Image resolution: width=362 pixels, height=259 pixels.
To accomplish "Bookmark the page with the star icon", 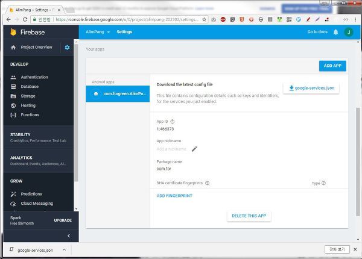I will pyautogui.click(x=204, y=20).
